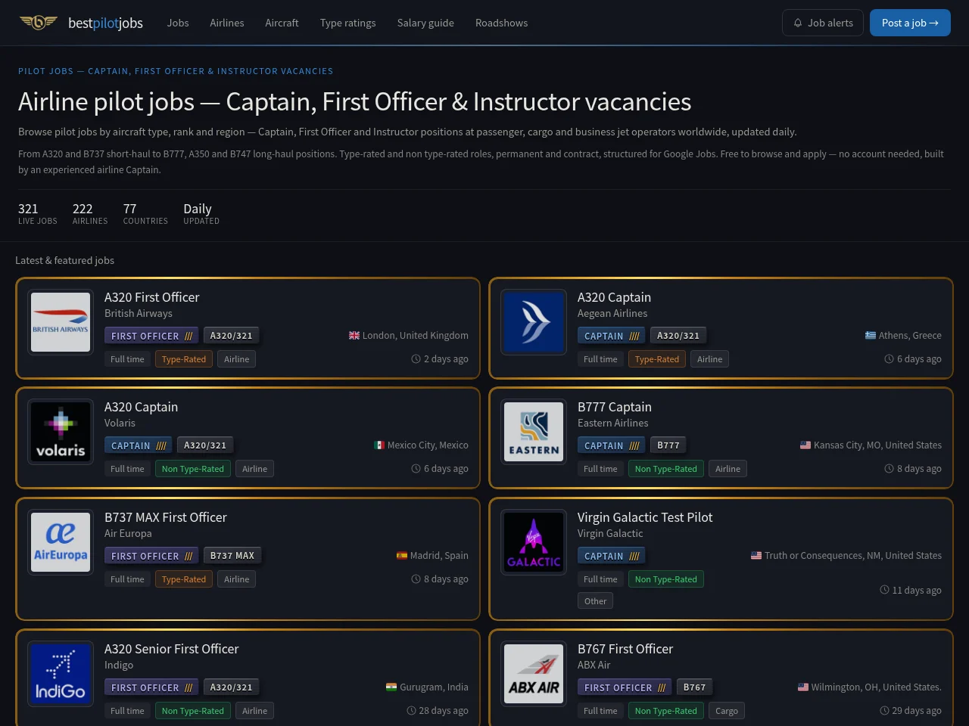Click the Greek flag beside Athens
The image size is (969, 726).
coord(871,336)
